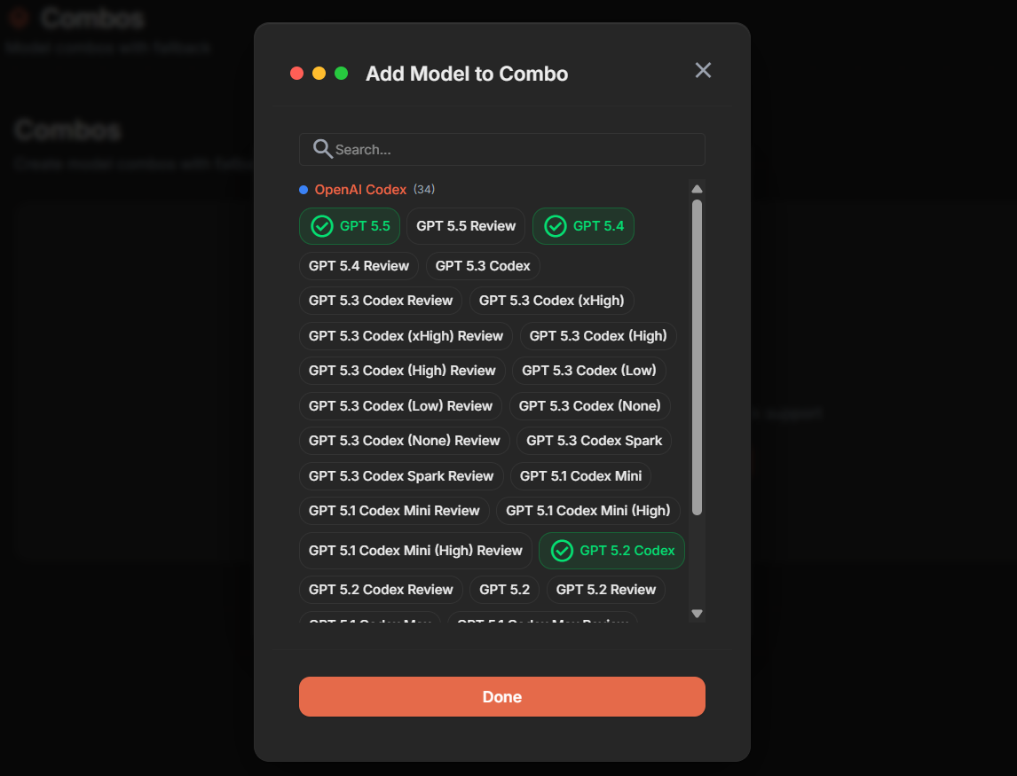Select the GPT 5.2 Review chip
Image resolution: width=1017 pixels, height=776 pixels.
point(606,590)
